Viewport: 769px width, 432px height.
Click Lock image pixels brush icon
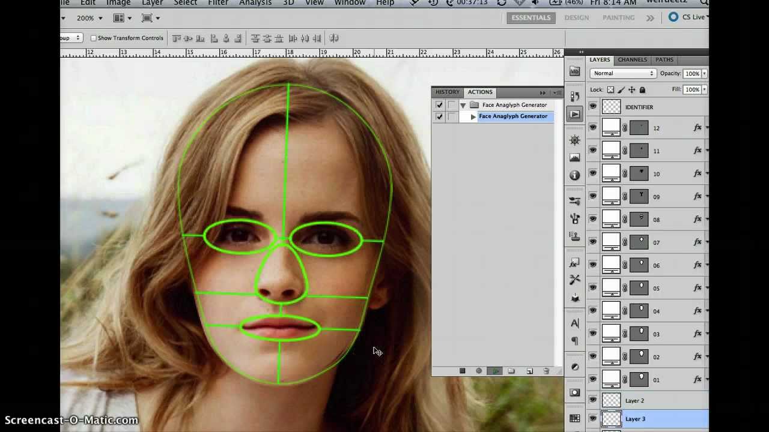coord(621,90)
